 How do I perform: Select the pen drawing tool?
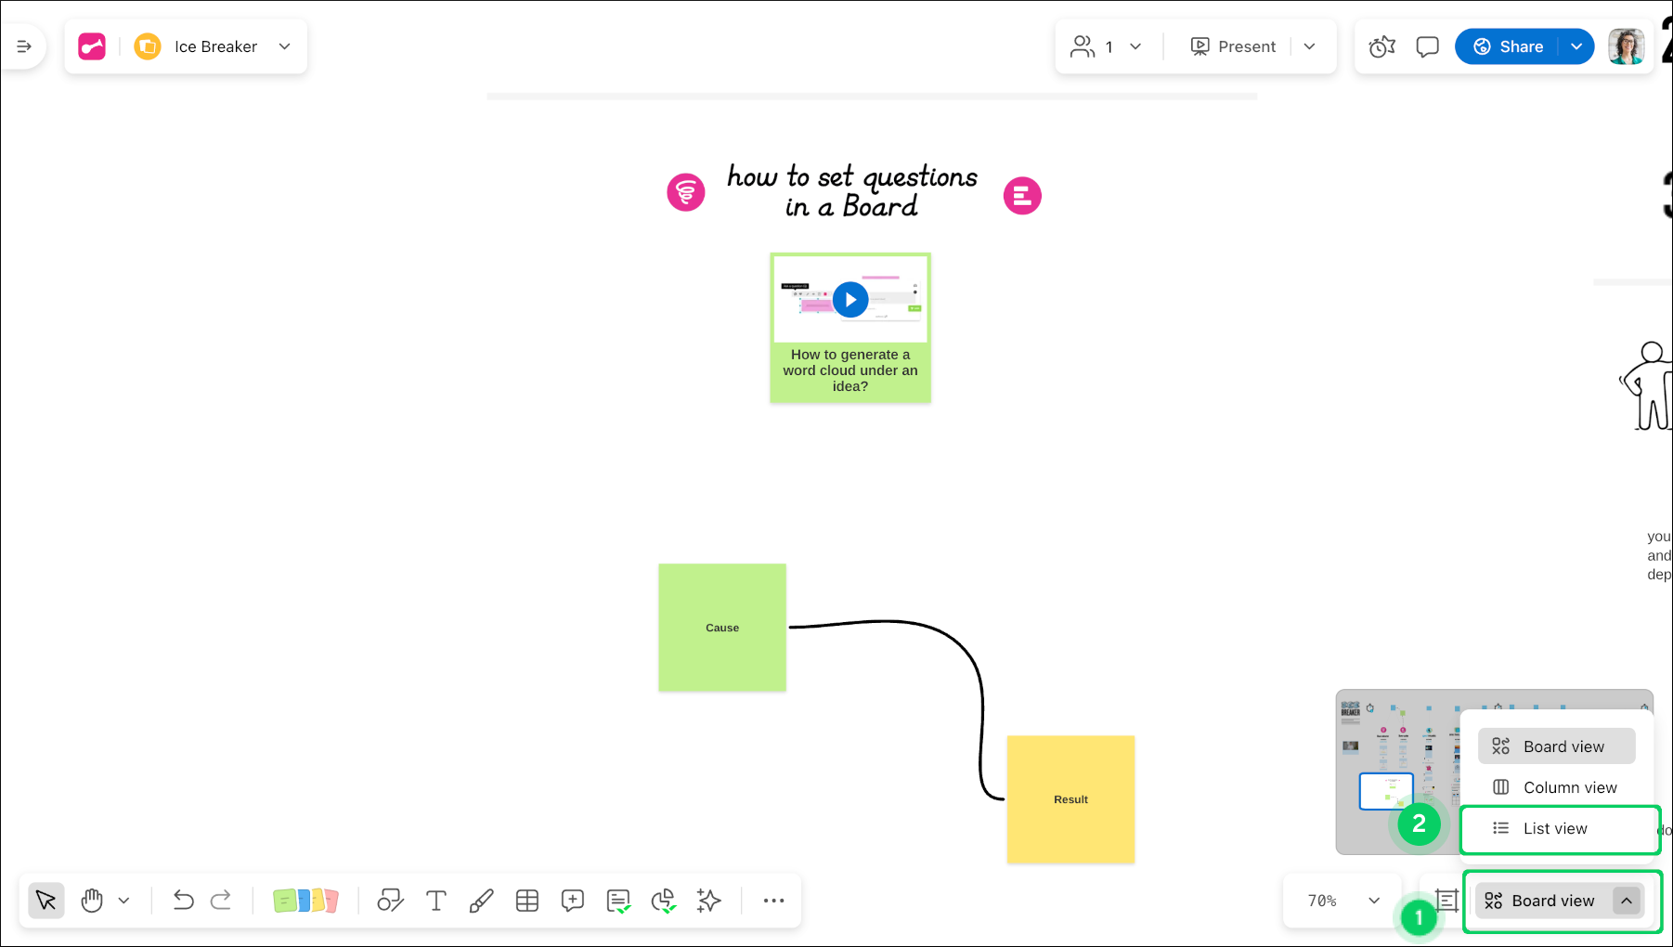pyautogui.click(x=481, y=900)
